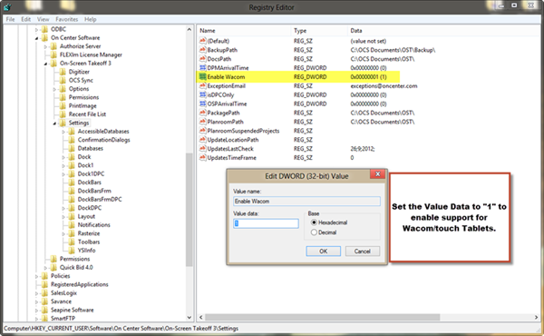Click the DocsPath string icon

point(202,59)
